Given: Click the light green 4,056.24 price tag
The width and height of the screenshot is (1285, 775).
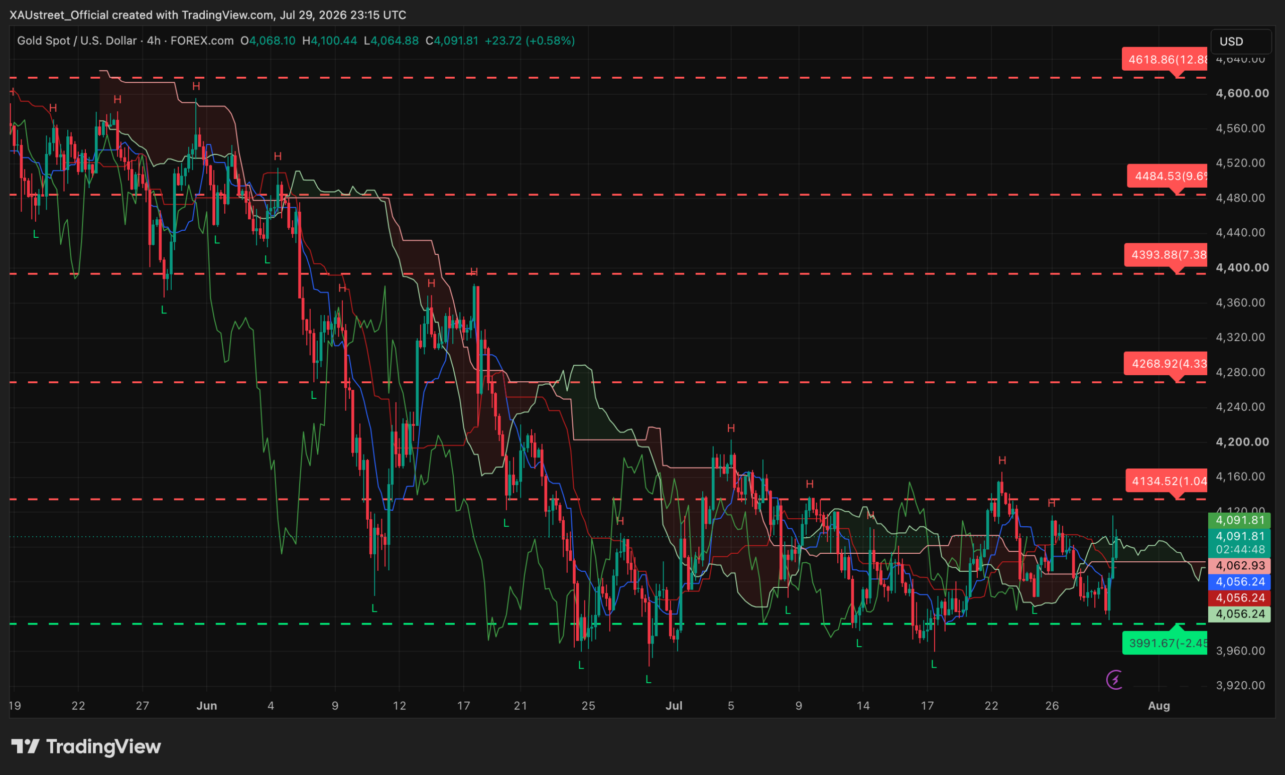Looking at the screenshot, I should [x=1239, y=614].
